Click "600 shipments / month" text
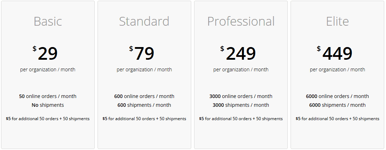 (144, 105)
